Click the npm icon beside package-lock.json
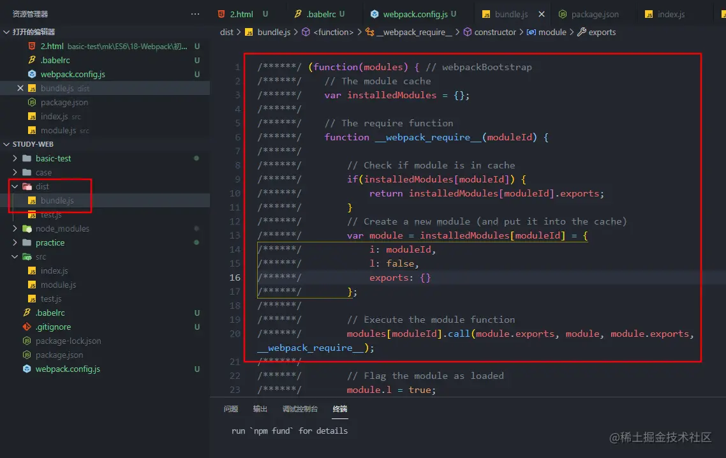Screen dimensions: 726x458 (x=27, y=341)
